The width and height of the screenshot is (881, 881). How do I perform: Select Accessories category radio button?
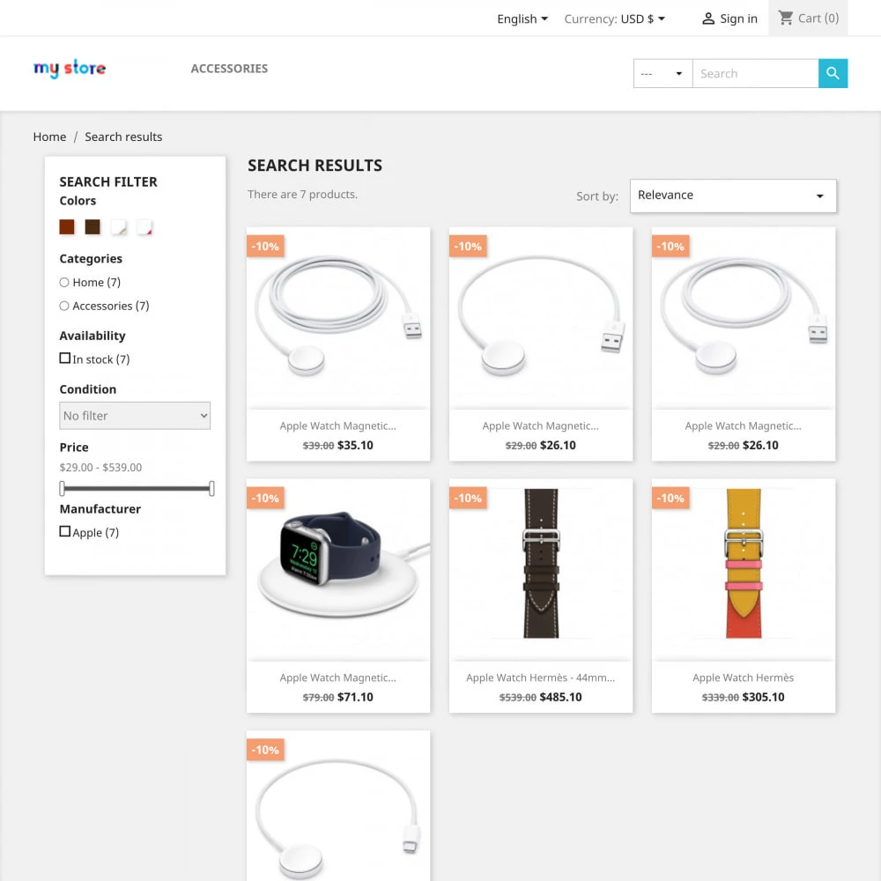pyautogui.click(x=64, y=306)
